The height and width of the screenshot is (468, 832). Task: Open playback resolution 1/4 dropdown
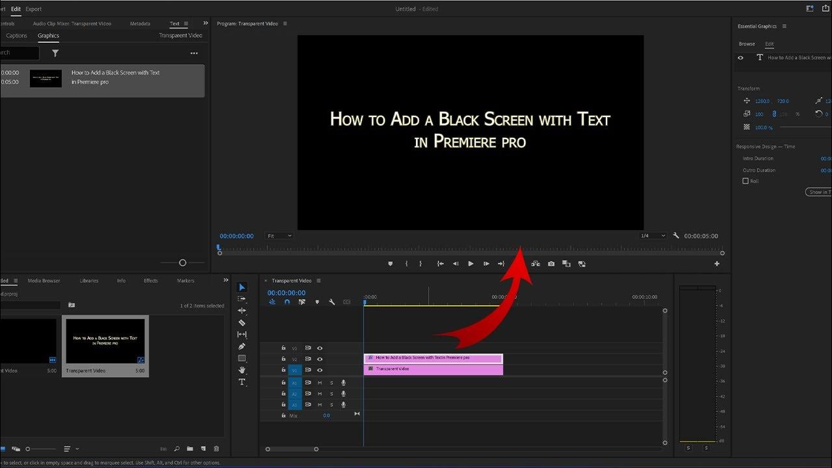pos(653,236)
